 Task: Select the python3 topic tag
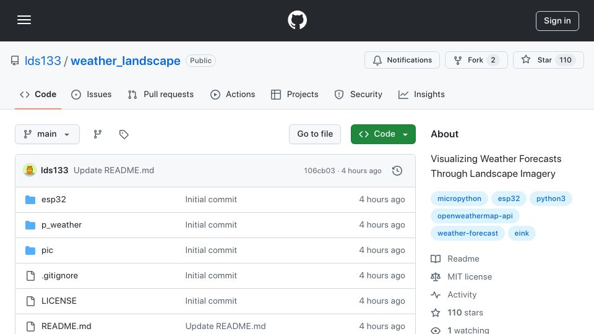coord(551,199)
